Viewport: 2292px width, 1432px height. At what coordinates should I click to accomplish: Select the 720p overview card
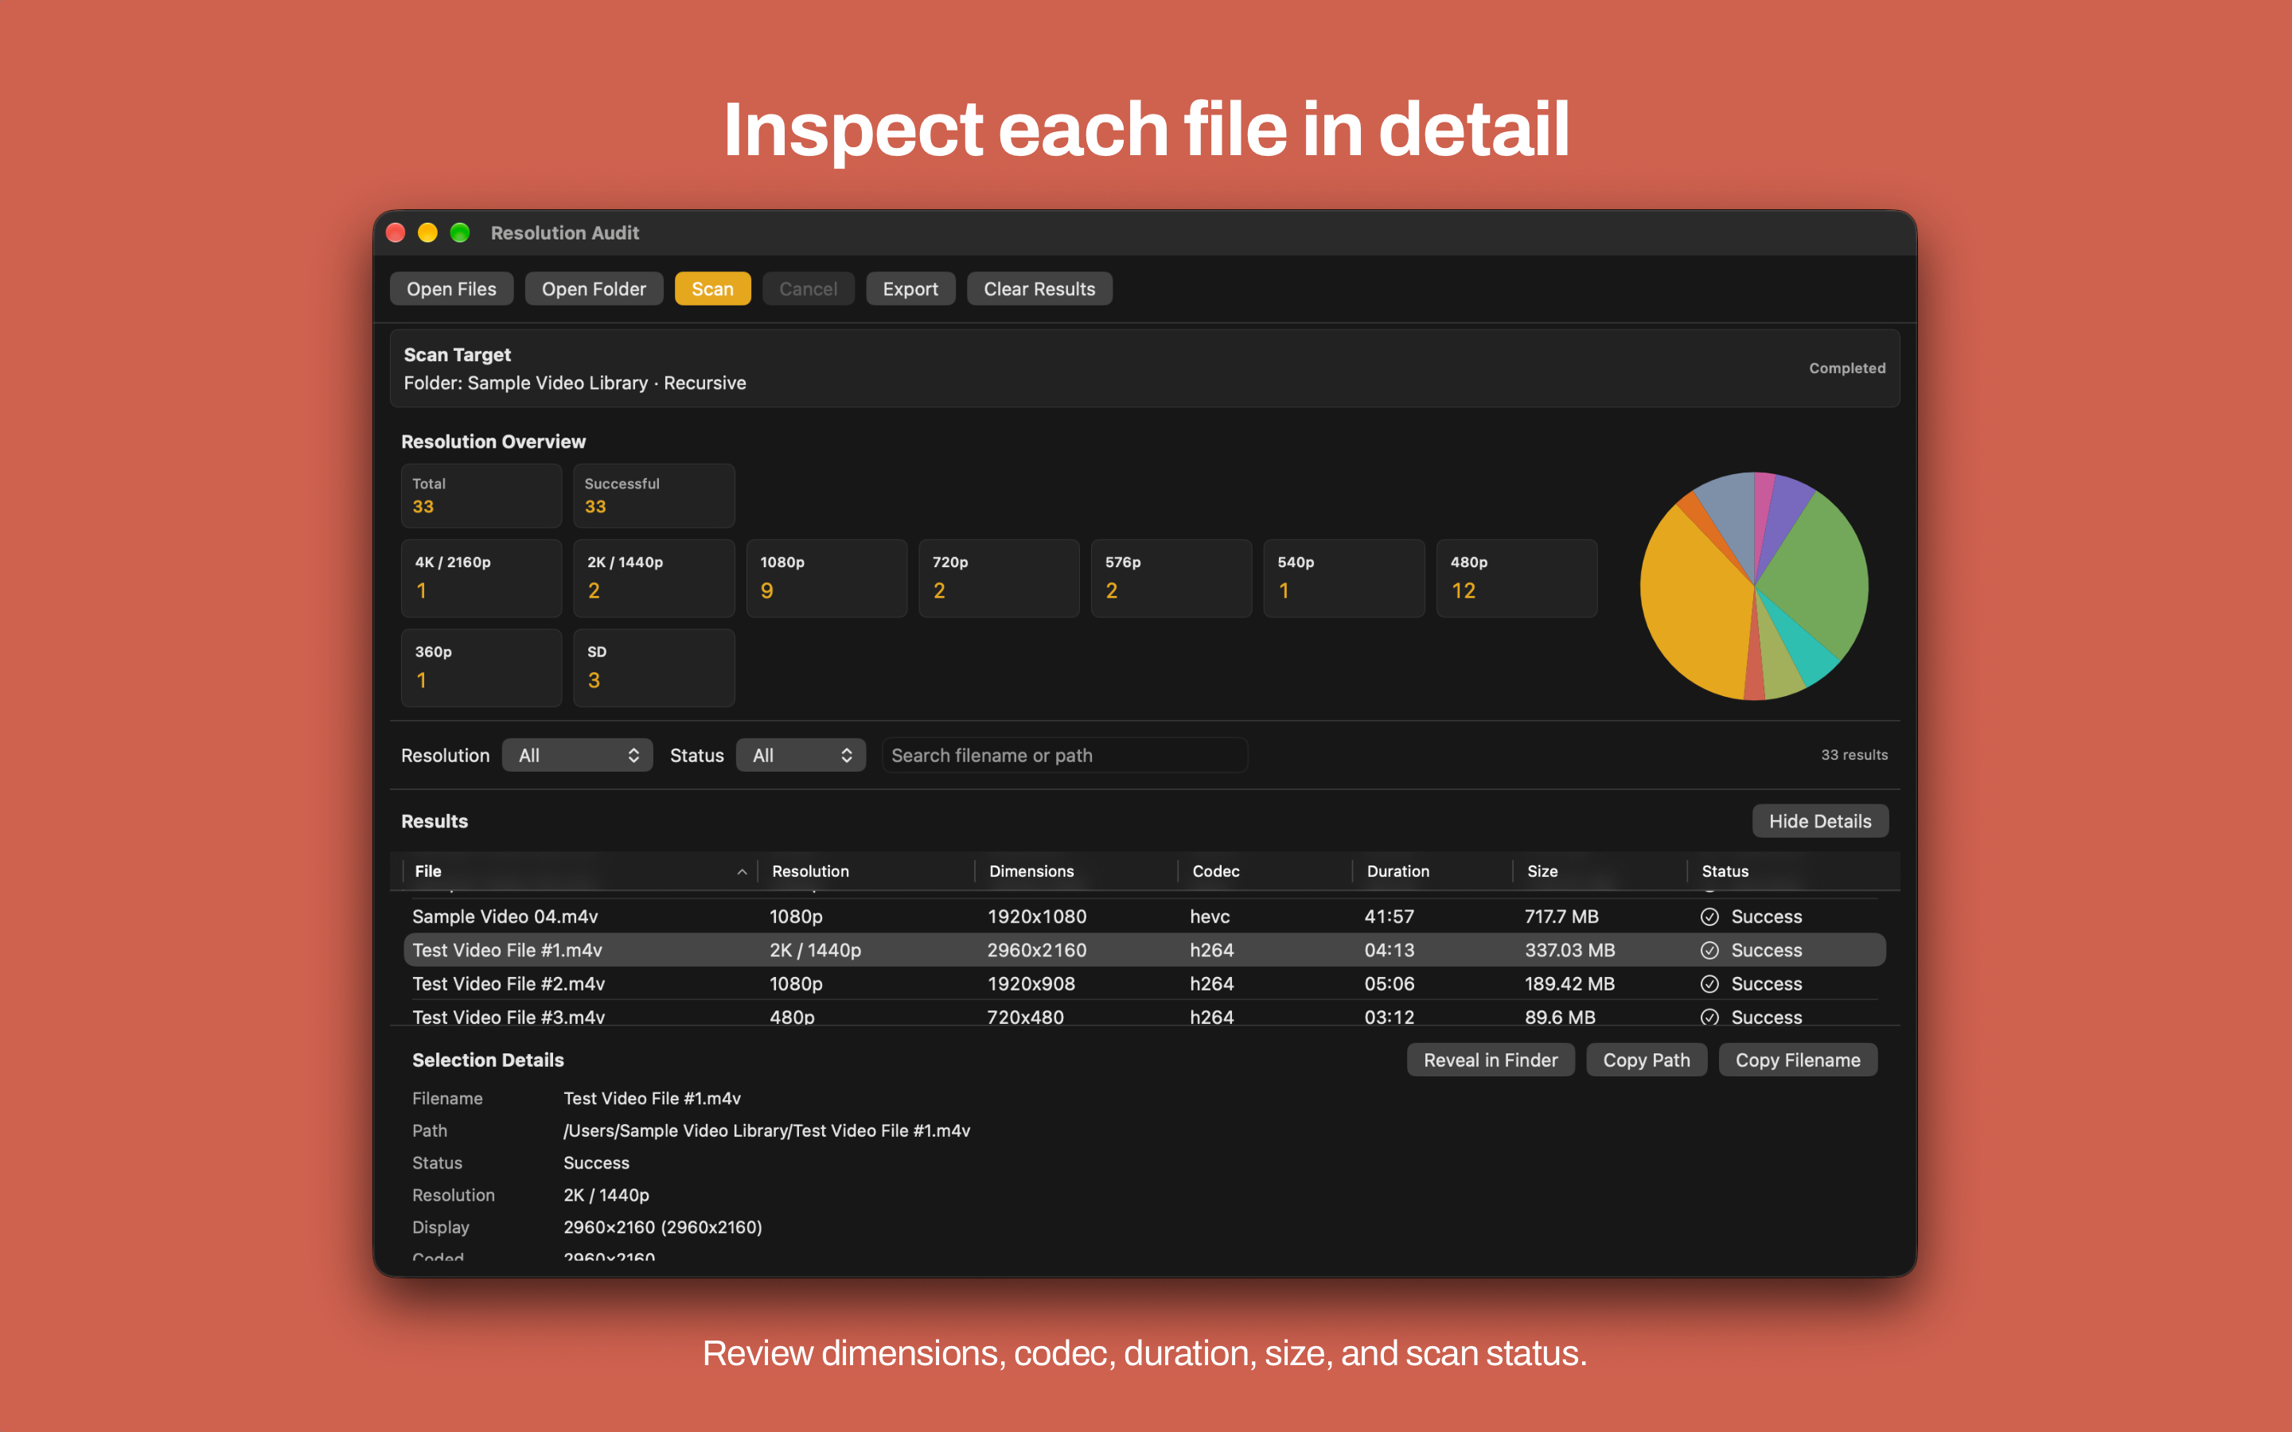point(998,578)
